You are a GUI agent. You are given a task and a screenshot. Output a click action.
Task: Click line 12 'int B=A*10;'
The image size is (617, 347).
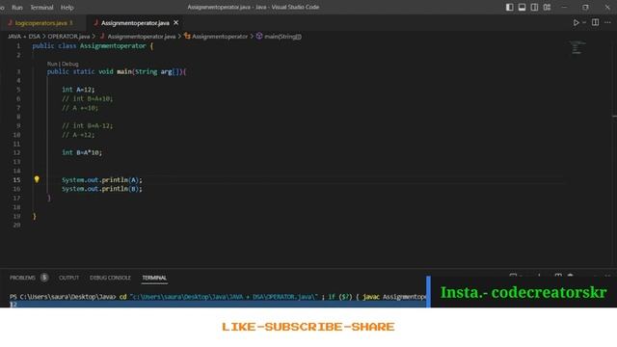click(x=82, y=152)
